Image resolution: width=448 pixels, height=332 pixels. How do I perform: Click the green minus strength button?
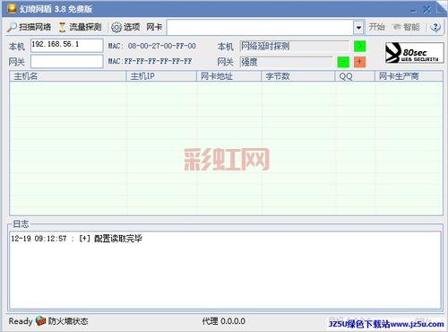343,62
